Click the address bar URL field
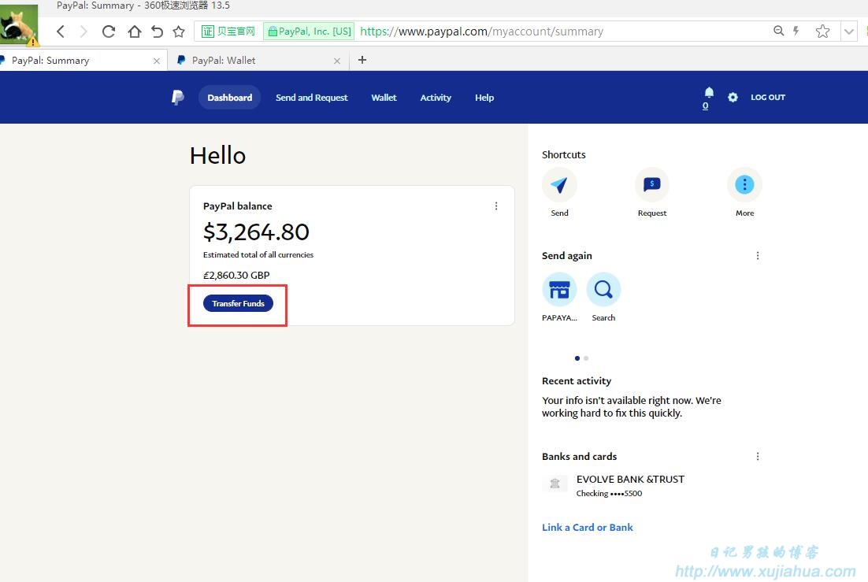The height and width of the screenshot is (582, 868). (481, 32)
